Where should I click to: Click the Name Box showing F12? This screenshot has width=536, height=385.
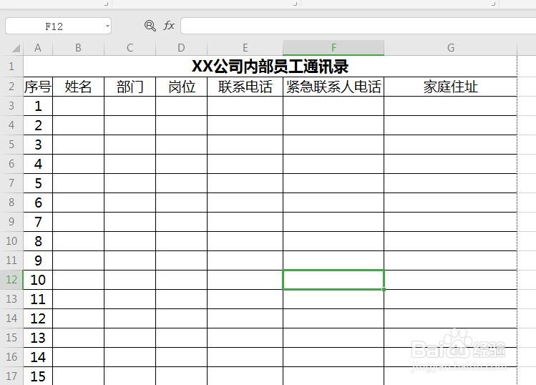point(54,26)
